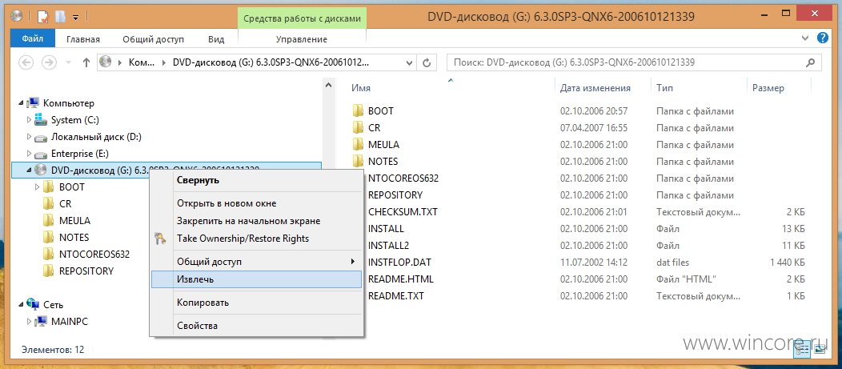Image resolution: width=842 pixels, height=369 pixels.
Task: Choose Свойства in the context menu
Action: coord(257,326)
